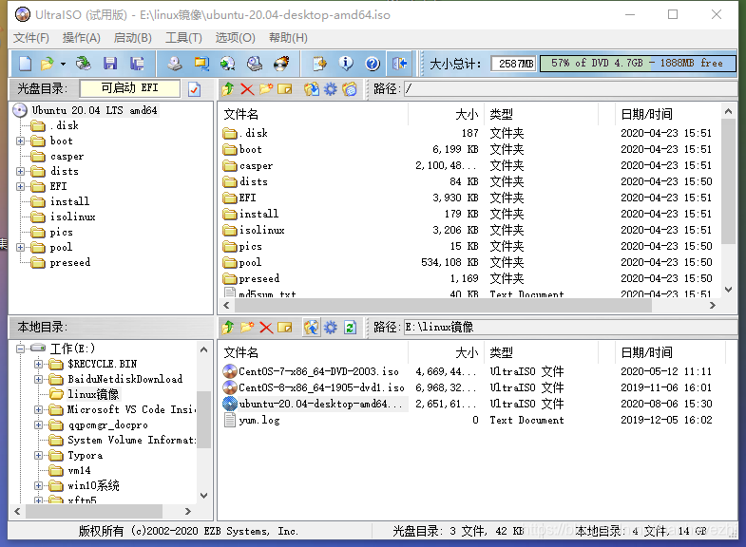Click the Compress ISO disc icon
This screenshot has height=547, width=746.
tap(228, 64)
